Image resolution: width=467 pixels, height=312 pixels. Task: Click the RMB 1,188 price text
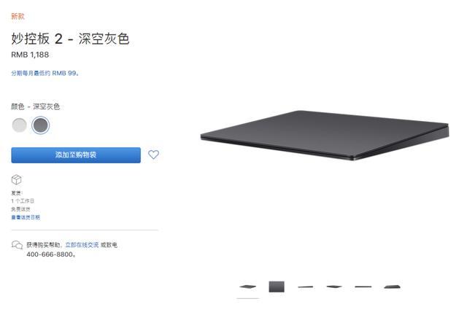coord(30,55)
